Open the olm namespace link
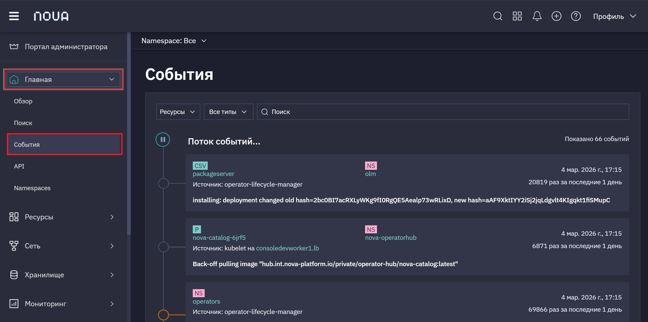Image resolution: width=648 pixels, height=322 pixels. coord(370,174)
